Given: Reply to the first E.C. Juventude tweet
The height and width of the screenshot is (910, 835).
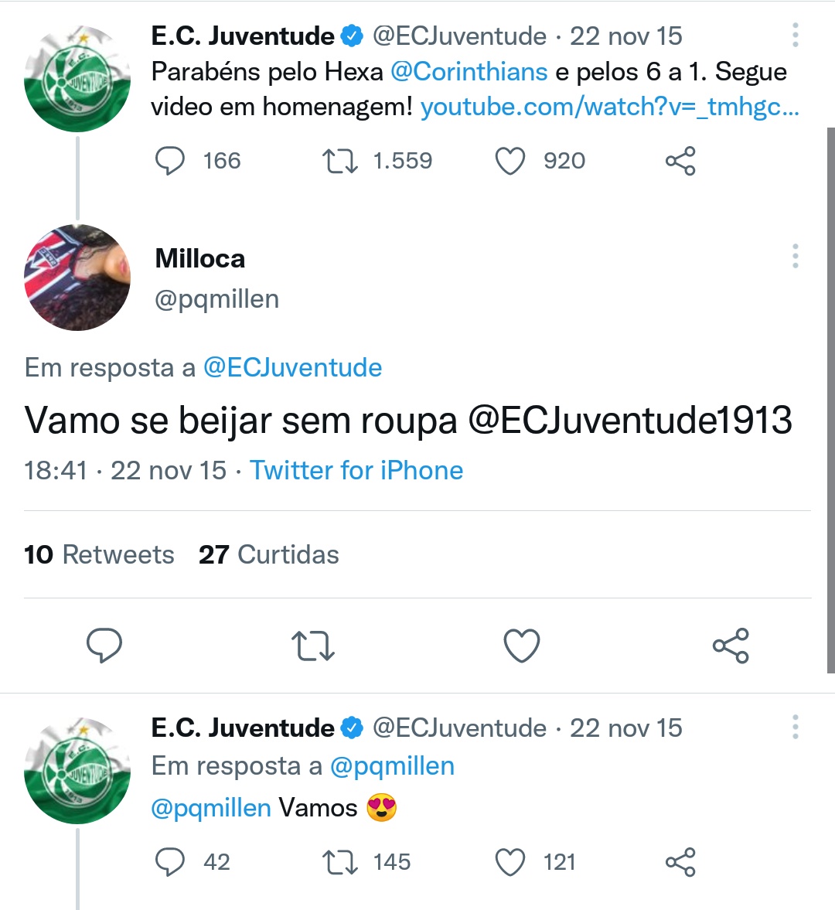Looking at the screenshot, I should coord(170,161).
